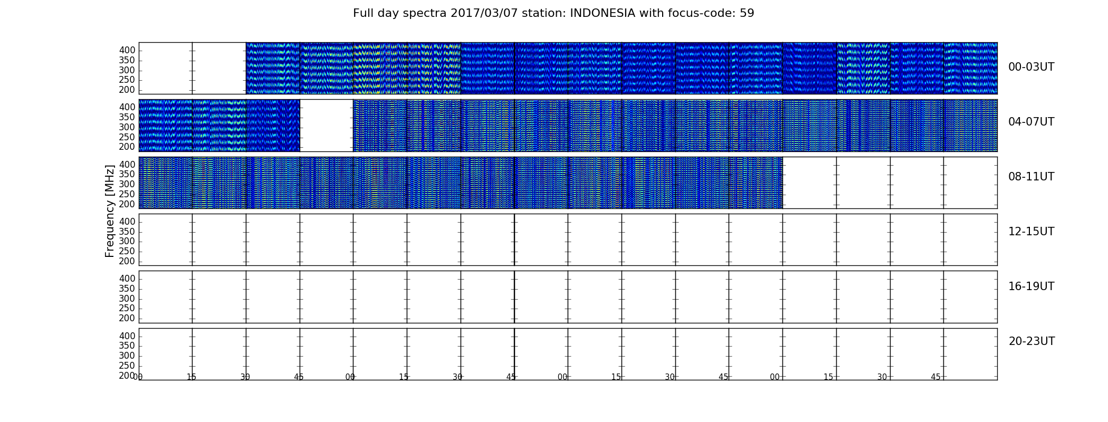Click the 300 tick of the 12-15UT row
This screenshot has width=1108, height=422.
tap(127, 242)
